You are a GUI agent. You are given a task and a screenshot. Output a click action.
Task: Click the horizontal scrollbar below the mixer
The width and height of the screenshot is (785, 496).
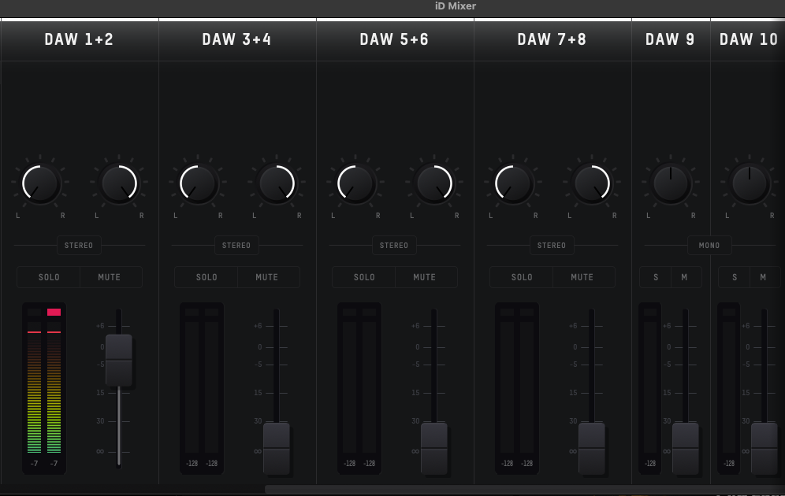[525, 489]
